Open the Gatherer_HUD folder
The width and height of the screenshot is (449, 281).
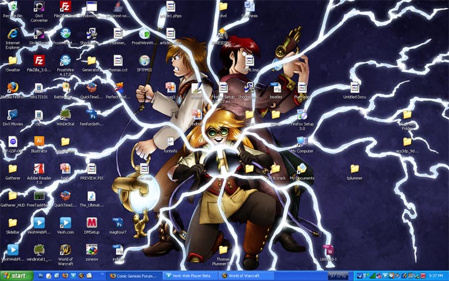tap(12, 196)
